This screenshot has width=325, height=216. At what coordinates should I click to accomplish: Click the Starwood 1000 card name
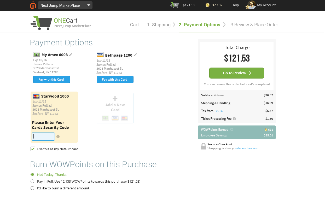(55, 96)
